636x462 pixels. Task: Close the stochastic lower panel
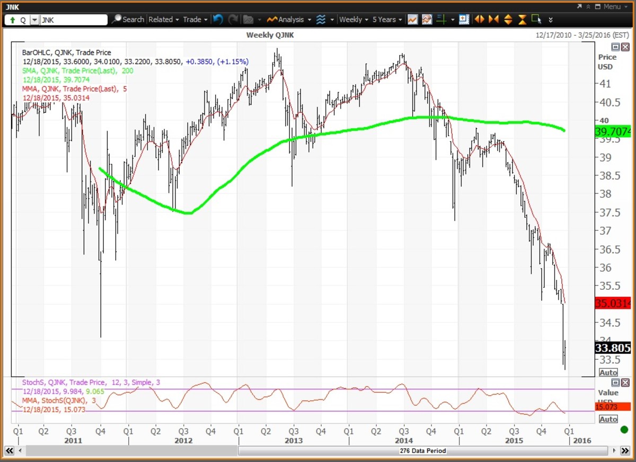coord(625,383)
